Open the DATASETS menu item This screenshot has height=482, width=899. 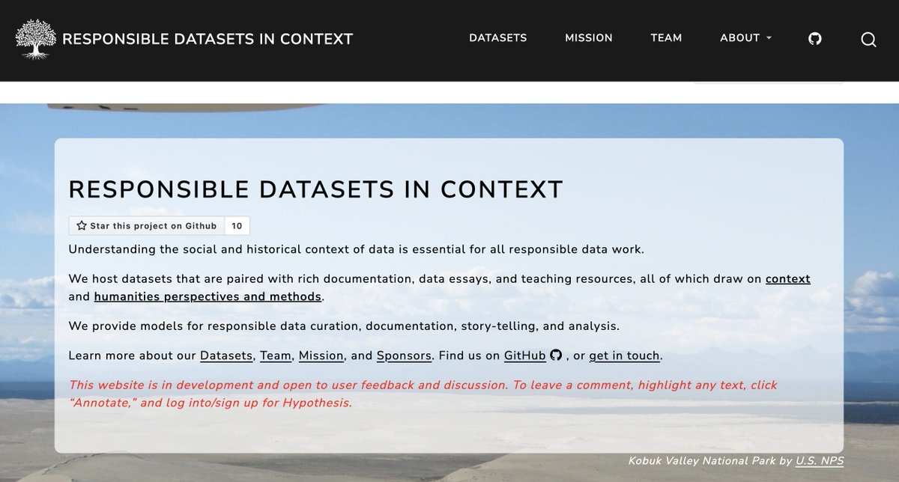(497, 37)
